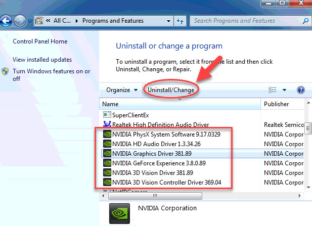Open View installed updates link
Screen dimensions: 312x226
click(x=42, y=60)
